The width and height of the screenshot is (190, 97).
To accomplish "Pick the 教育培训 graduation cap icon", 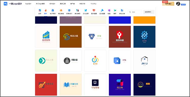I will tap(69, 10).
